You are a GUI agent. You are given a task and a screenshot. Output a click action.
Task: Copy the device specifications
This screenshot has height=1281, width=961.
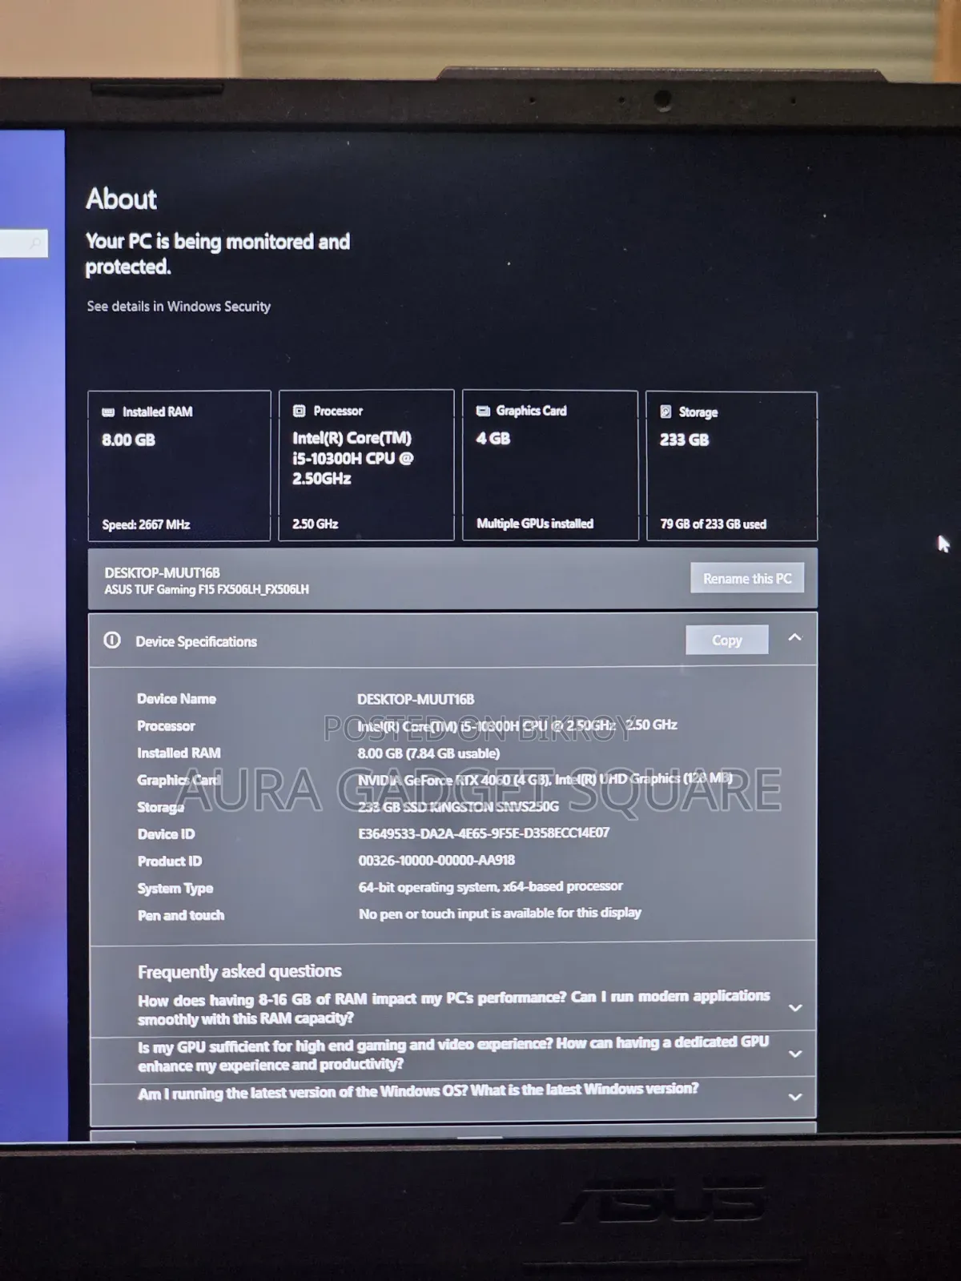coord(727,640)
